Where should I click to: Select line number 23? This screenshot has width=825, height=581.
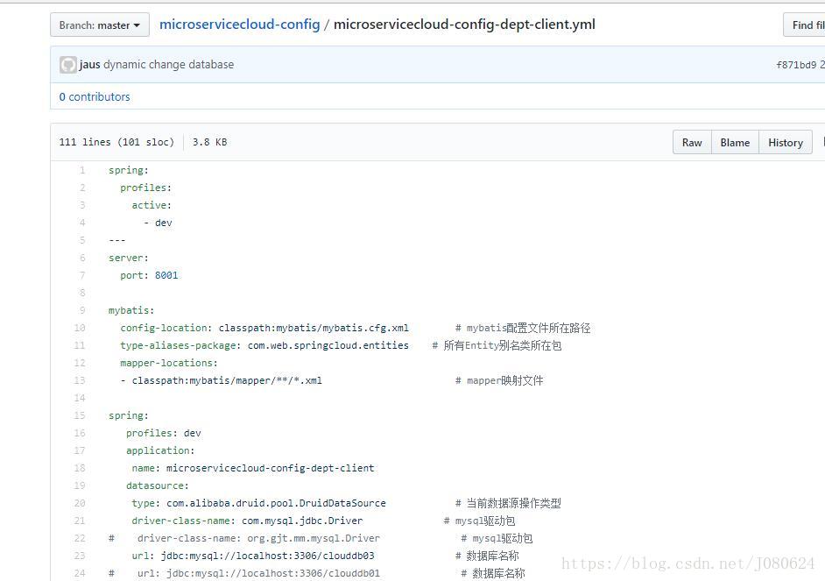[80, 556]
